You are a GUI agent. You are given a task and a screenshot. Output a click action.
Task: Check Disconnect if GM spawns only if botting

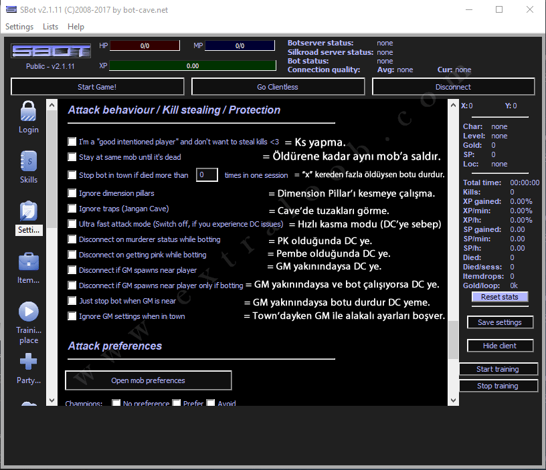point(72,285)
